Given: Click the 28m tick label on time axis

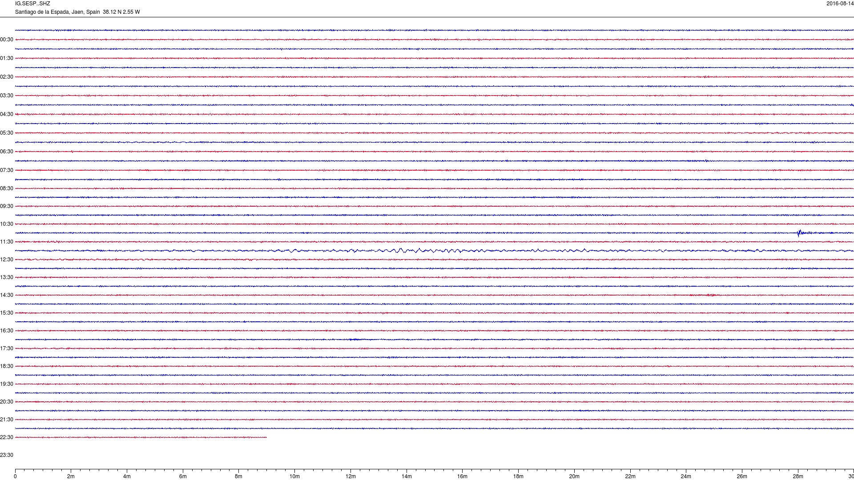Looking at the screenshot, I should 798,476.
